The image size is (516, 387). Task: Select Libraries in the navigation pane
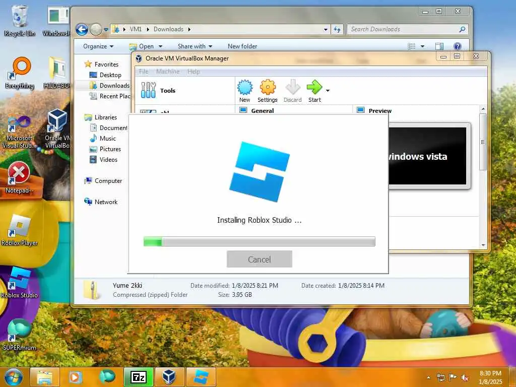[101, 117]
